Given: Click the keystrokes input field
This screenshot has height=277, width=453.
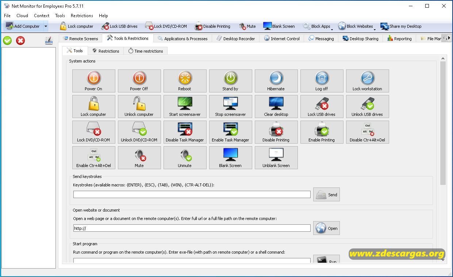Looking at the screenshot, I should tap(192, 194).
